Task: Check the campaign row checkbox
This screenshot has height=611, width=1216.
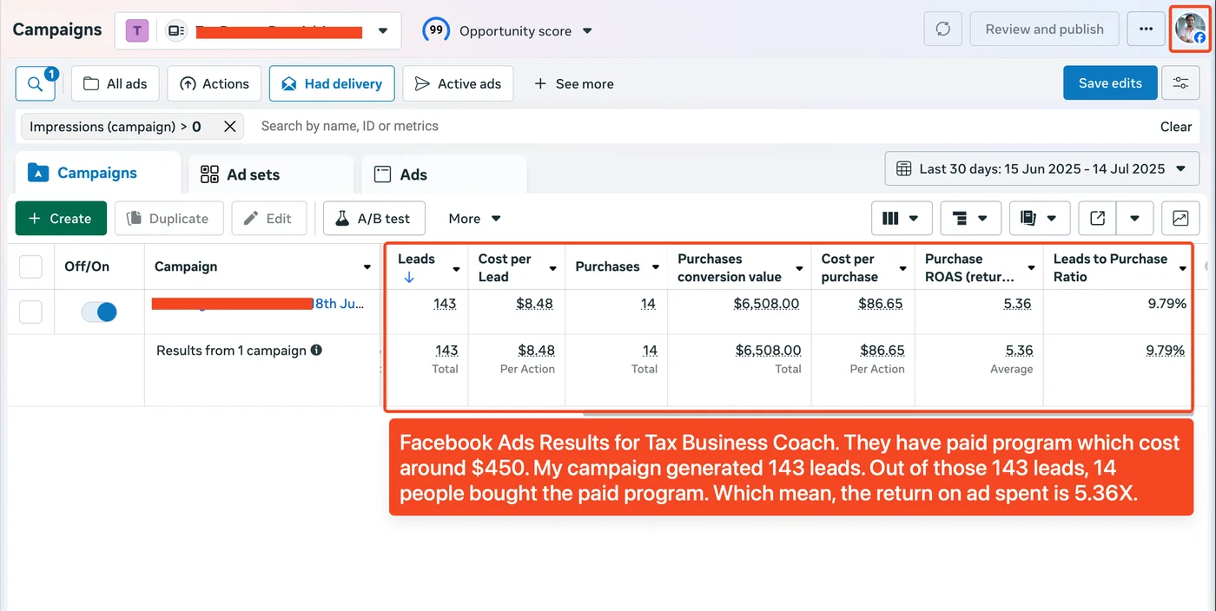Action: pyautogui.click(x=30, y=312)
